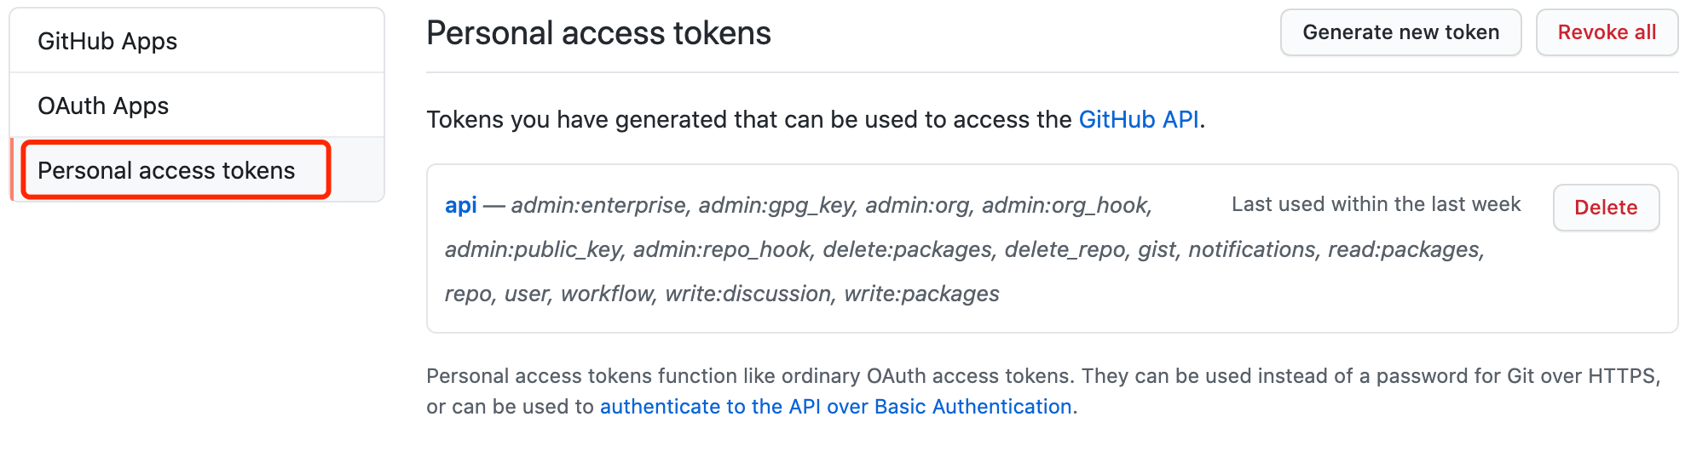Viewport: 1691px width, 451px height.
Task: Click the gist scope text
Action: coord(1157,249)
